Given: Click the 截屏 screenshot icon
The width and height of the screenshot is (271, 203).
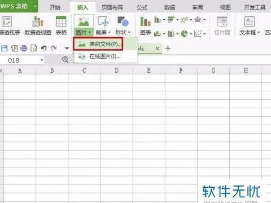Looking at the screenshot, I should [103, 21].
